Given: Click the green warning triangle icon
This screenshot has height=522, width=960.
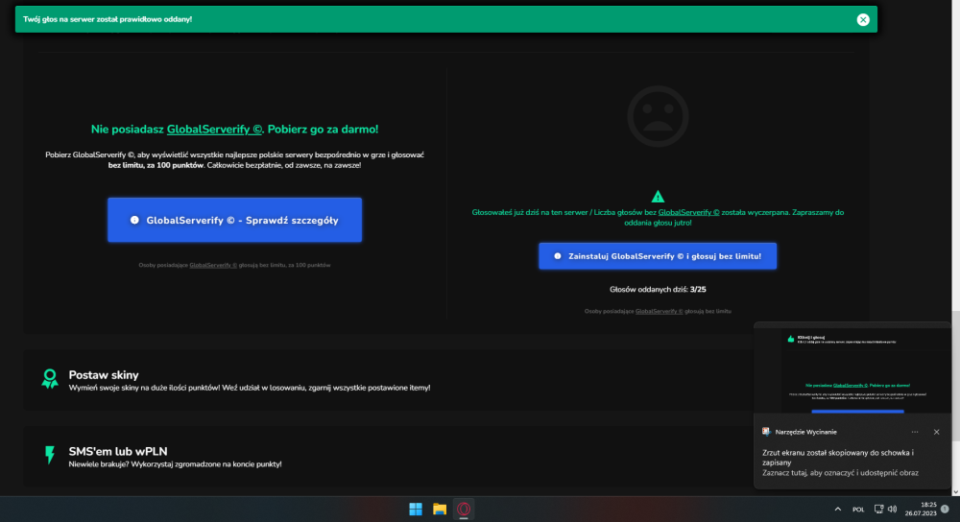Looking at the screenshot, I should click(658, 197).
